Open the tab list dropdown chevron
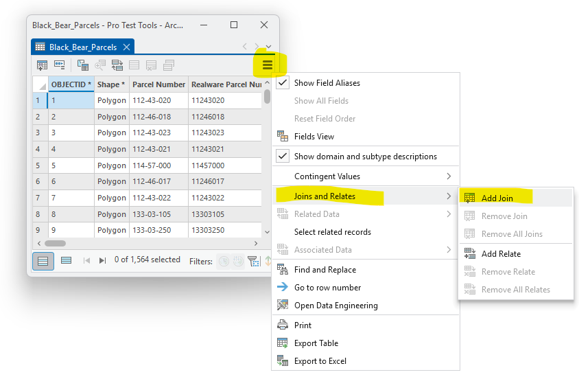Viewport: 579px width, 379px height. tap(268, 47)
